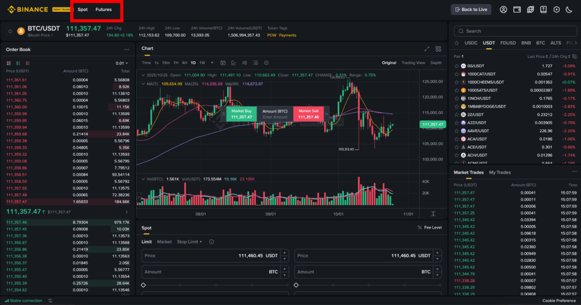Favorite BTC/USDT with the star
This screenshot has height=305, width=581.
[10, 31]
